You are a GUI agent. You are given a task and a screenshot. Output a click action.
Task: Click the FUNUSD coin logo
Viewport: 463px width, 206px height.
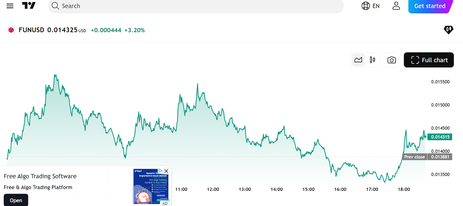pyautogui.click(x=11, y=30)
